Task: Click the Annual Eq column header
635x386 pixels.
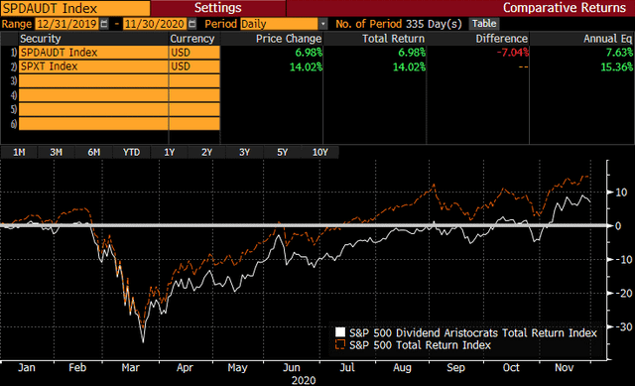Action: pyautogui.click(x=607, y=39)
